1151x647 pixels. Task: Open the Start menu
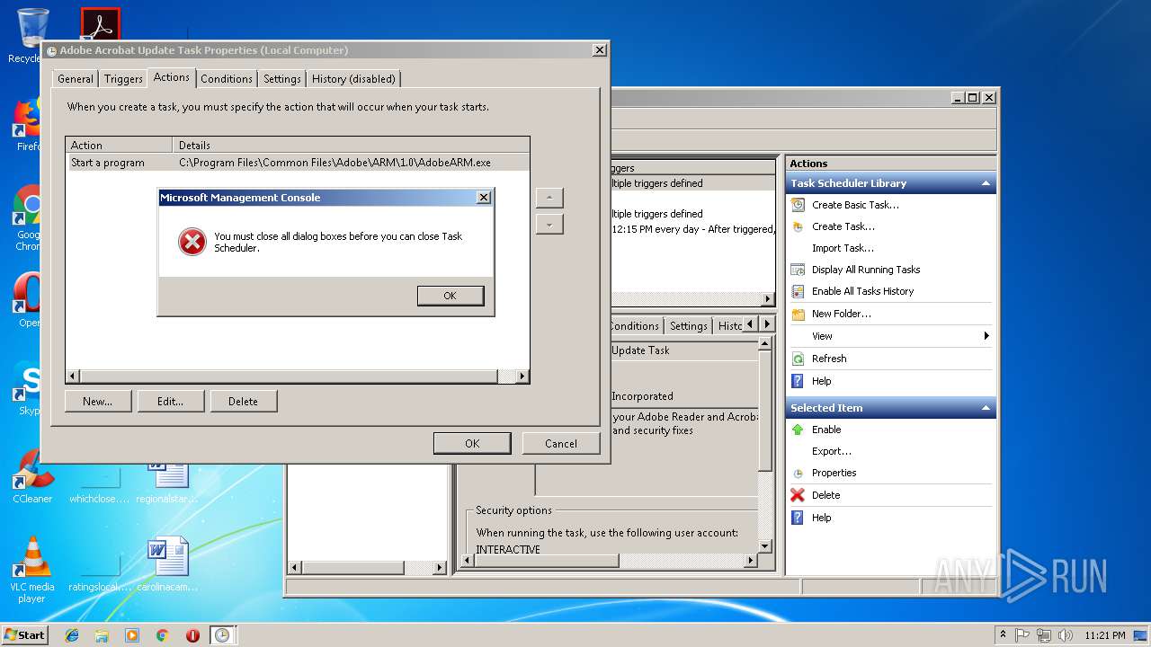[24, 634]
